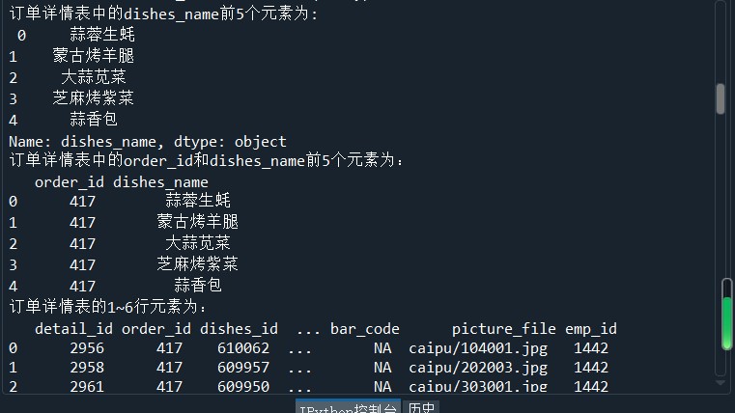Viewport: 735px width, 413px height.
Task: Click the detail_id column header
Action: [73, 328]
